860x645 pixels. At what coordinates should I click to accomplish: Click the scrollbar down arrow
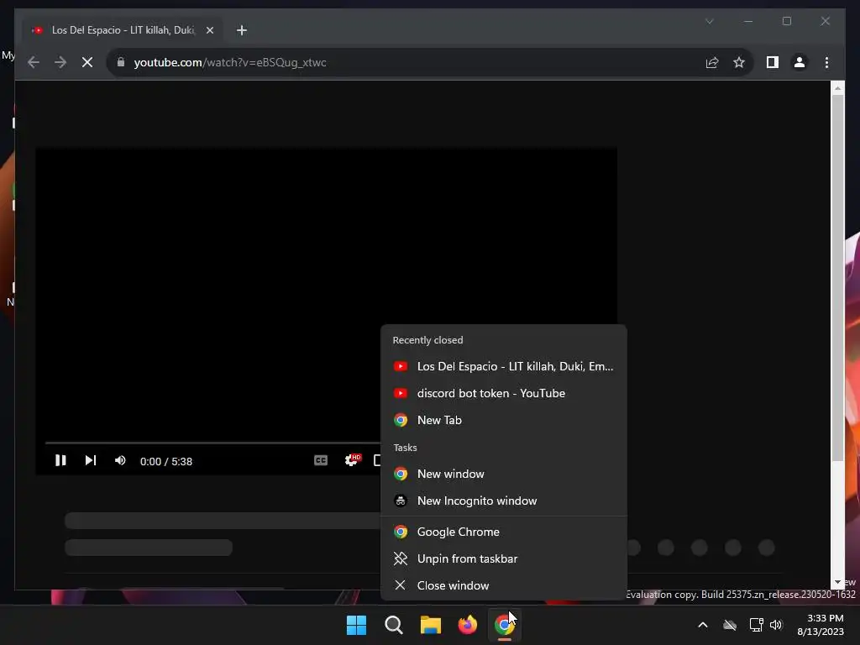pos(837,583)
